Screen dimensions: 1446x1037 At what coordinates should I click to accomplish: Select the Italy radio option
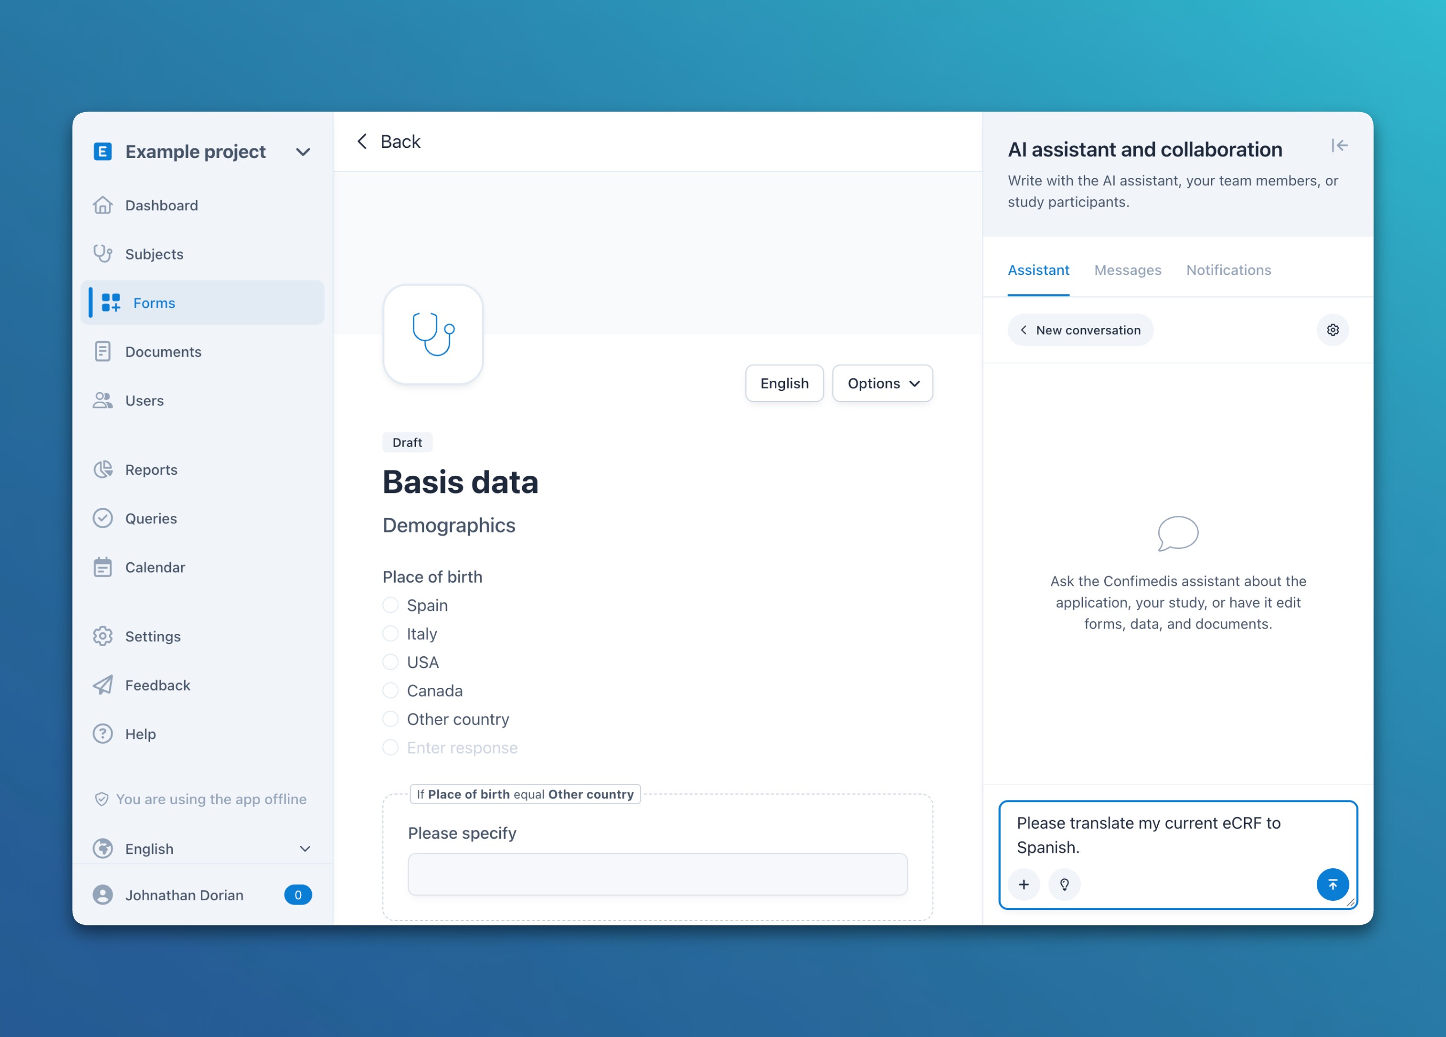click(x=390, y=633)
